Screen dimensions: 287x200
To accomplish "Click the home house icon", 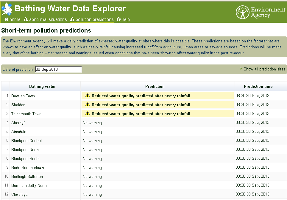I will click(x=6, y=19).
